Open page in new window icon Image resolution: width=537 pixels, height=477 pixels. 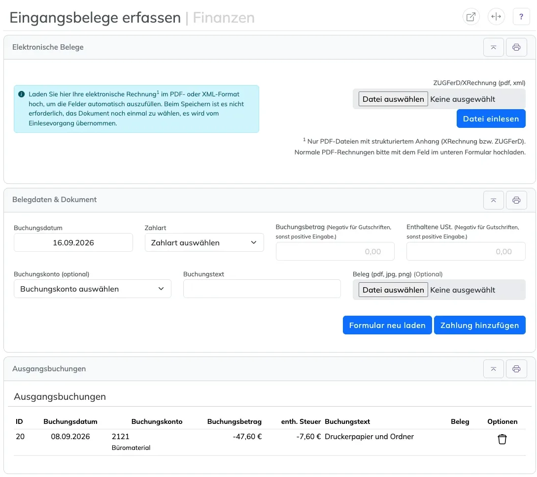point(471,17)
